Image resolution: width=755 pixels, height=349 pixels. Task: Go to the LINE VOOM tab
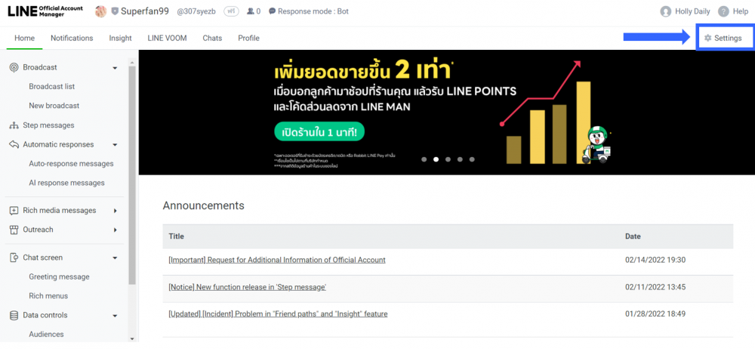[x=167, y=38]
